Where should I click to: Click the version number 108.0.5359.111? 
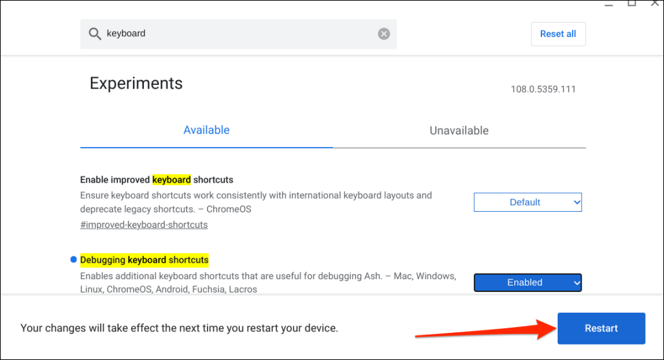543,89
